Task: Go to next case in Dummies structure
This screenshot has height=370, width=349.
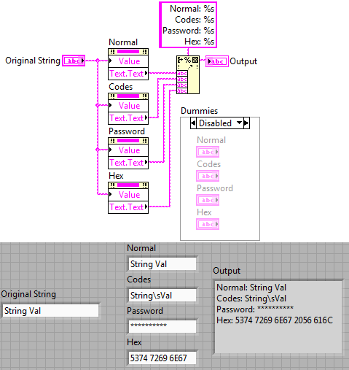Action: (246, 123)
